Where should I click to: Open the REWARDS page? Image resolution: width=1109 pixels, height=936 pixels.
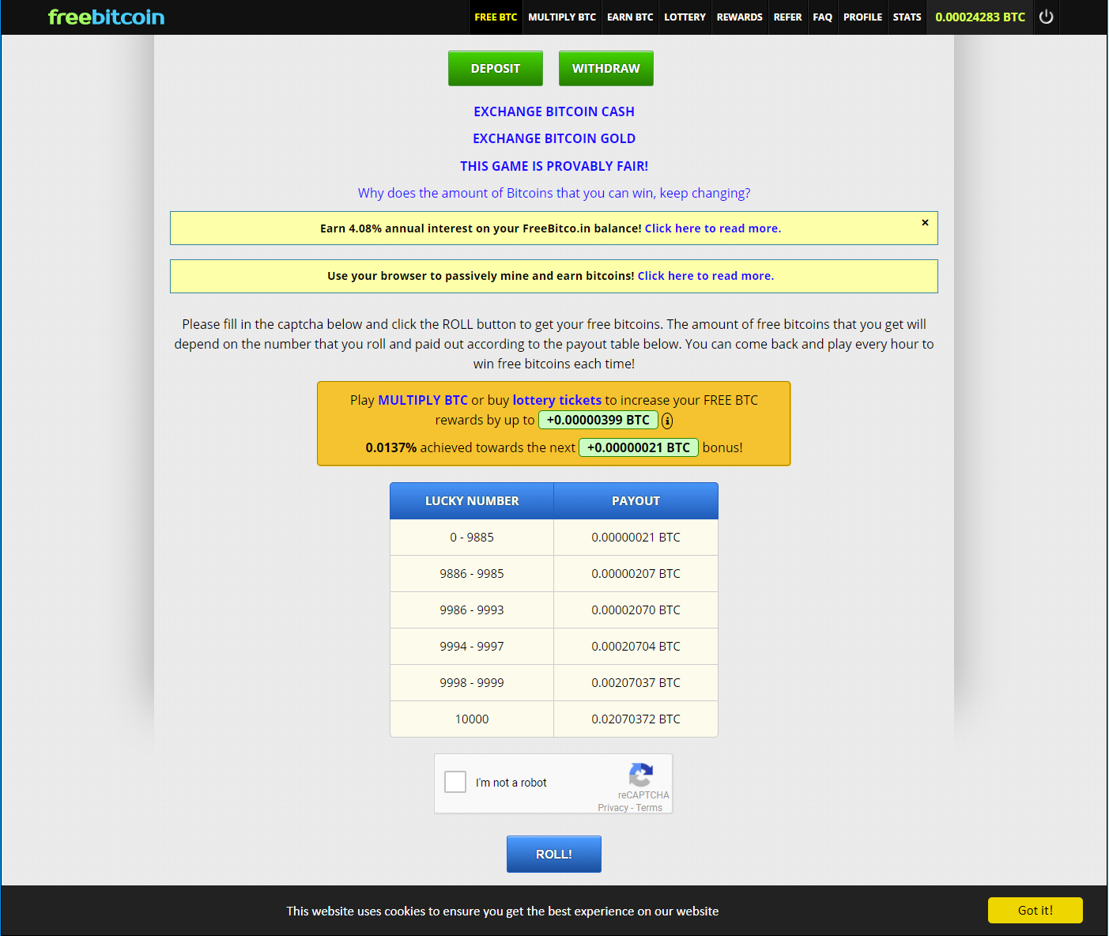740,17
